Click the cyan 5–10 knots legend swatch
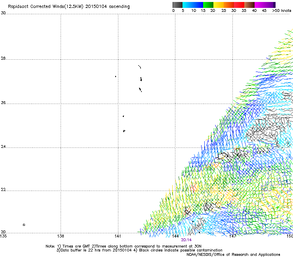The width and height of the screenshot is (293, 257). [x=188, y=5]
